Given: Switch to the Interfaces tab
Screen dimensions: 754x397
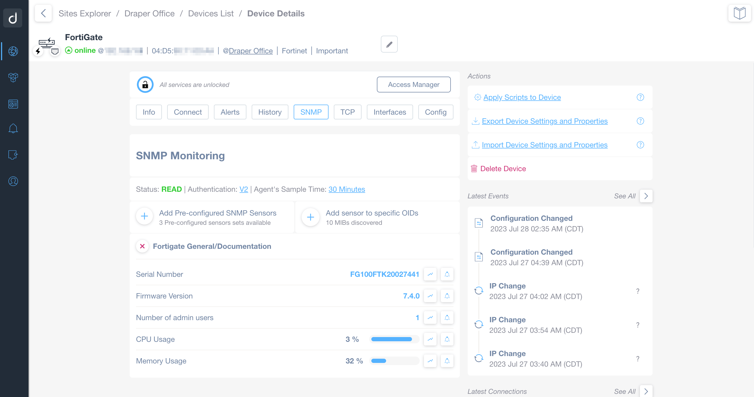Looking at the screenshot, I should click(390, 112).
